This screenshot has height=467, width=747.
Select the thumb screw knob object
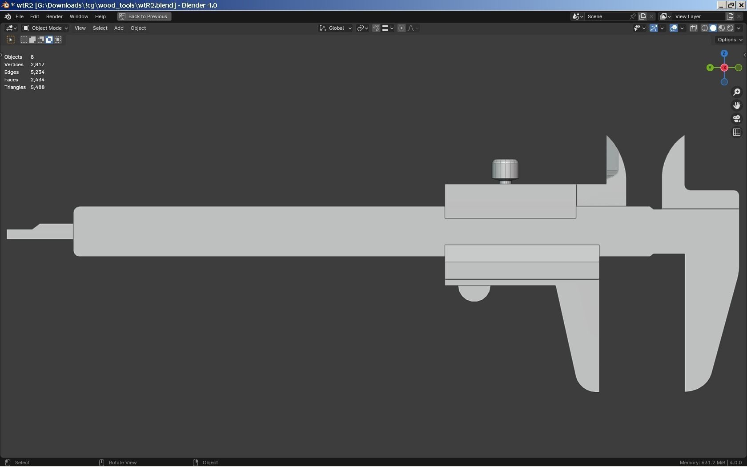tap(505, 169)
